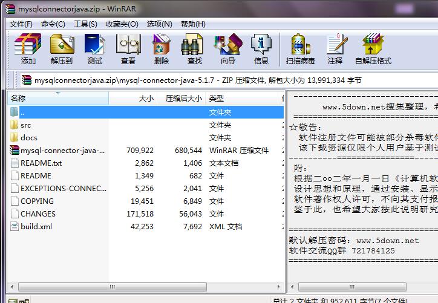
Task: Click the SFX (自解压格式) toolbar icon
Action: coord(373,44)
